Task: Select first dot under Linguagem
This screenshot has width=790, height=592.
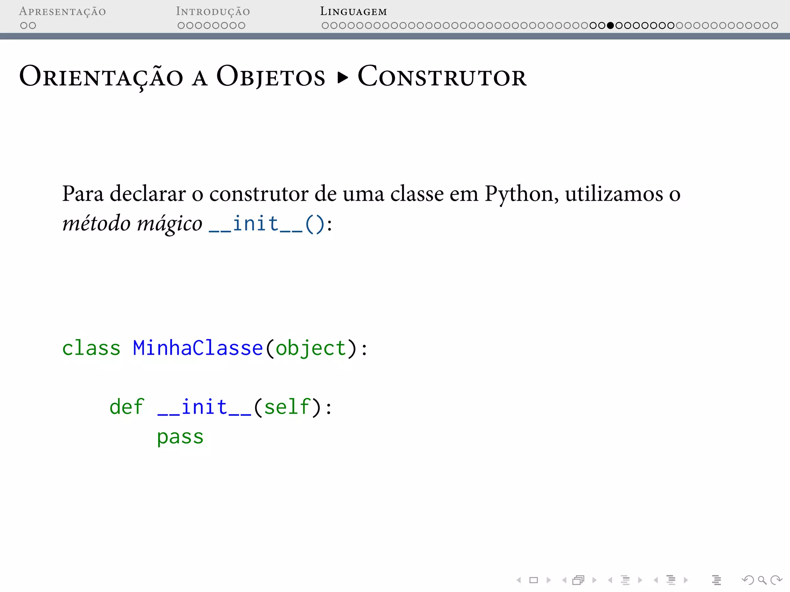Action: 325,25
